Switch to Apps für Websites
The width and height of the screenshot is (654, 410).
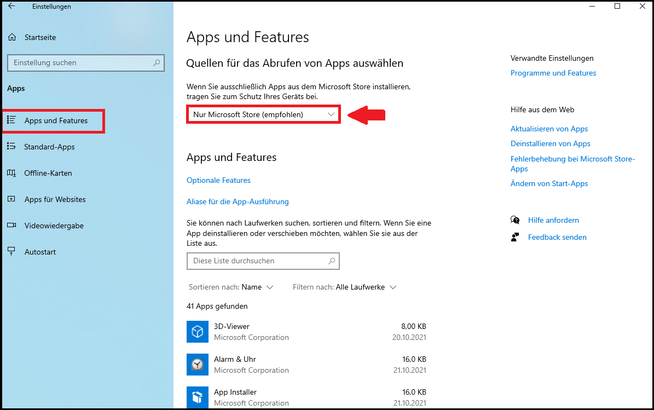pos(55,199)
